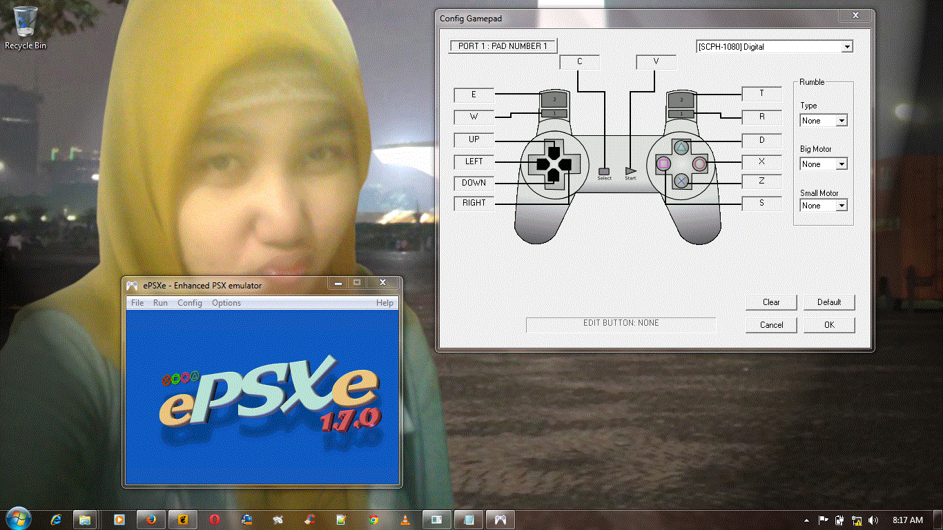Open the Rumble Type dropdown
Viewport: 943px width, 530px height.
click(824, 120)
